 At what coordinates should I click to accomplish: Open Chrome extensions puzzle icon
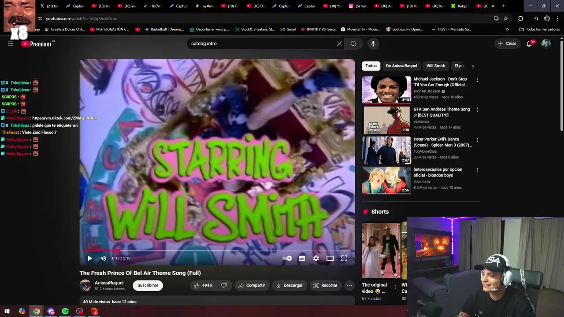[520, 18]
